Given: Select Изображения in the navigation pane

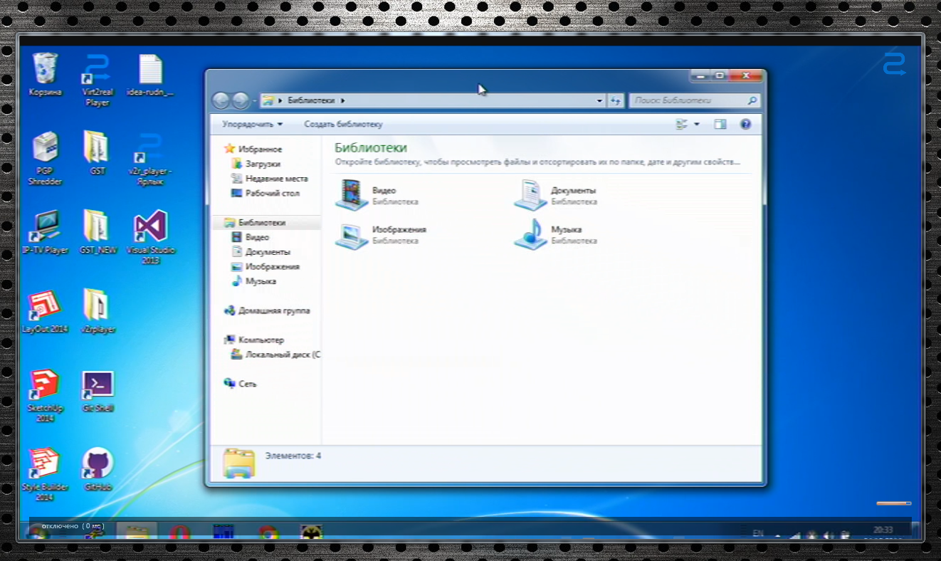Looking at the screenshot, I should [265, 266].
